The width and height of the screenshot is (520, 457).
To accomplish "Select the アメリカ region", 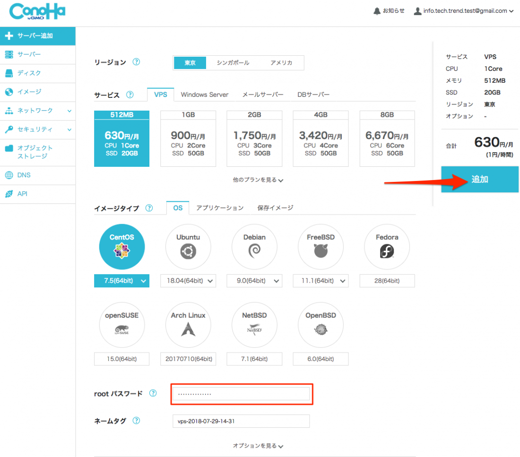I will (x=281, y=63).
